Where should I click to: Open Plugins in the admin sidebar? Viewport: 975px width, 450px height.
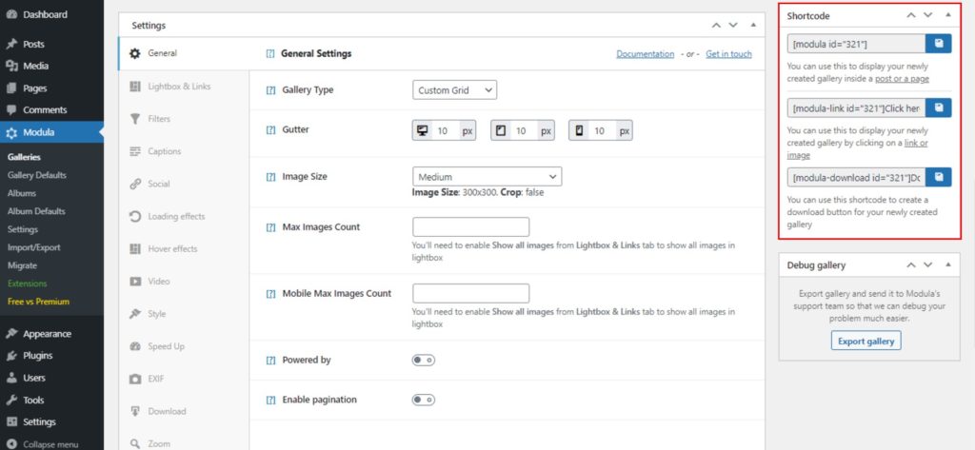(x=37, y=356)
